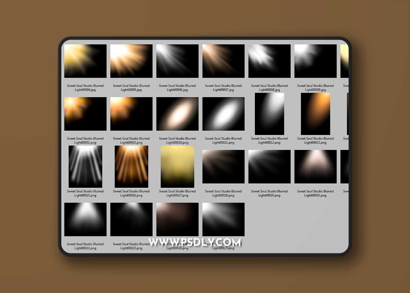Select the Light00002.png corner flare thumbnail
The image size is (410, 293).
(85, 114)
